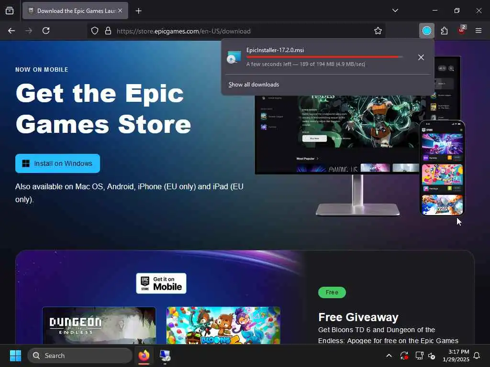Open the notifications bell icon
Screen dimensions: 490x367
point(477,356)
